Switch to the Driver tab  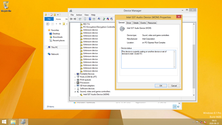129,23
